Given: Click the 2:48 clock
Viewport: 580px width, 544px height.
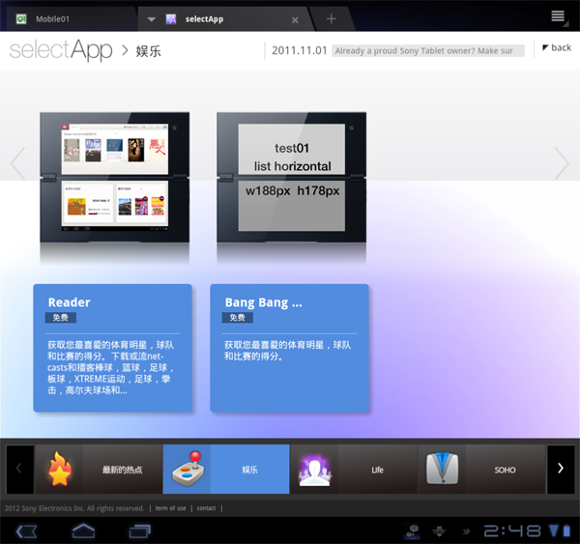Looking at the screenshot, I should [512, 531].
